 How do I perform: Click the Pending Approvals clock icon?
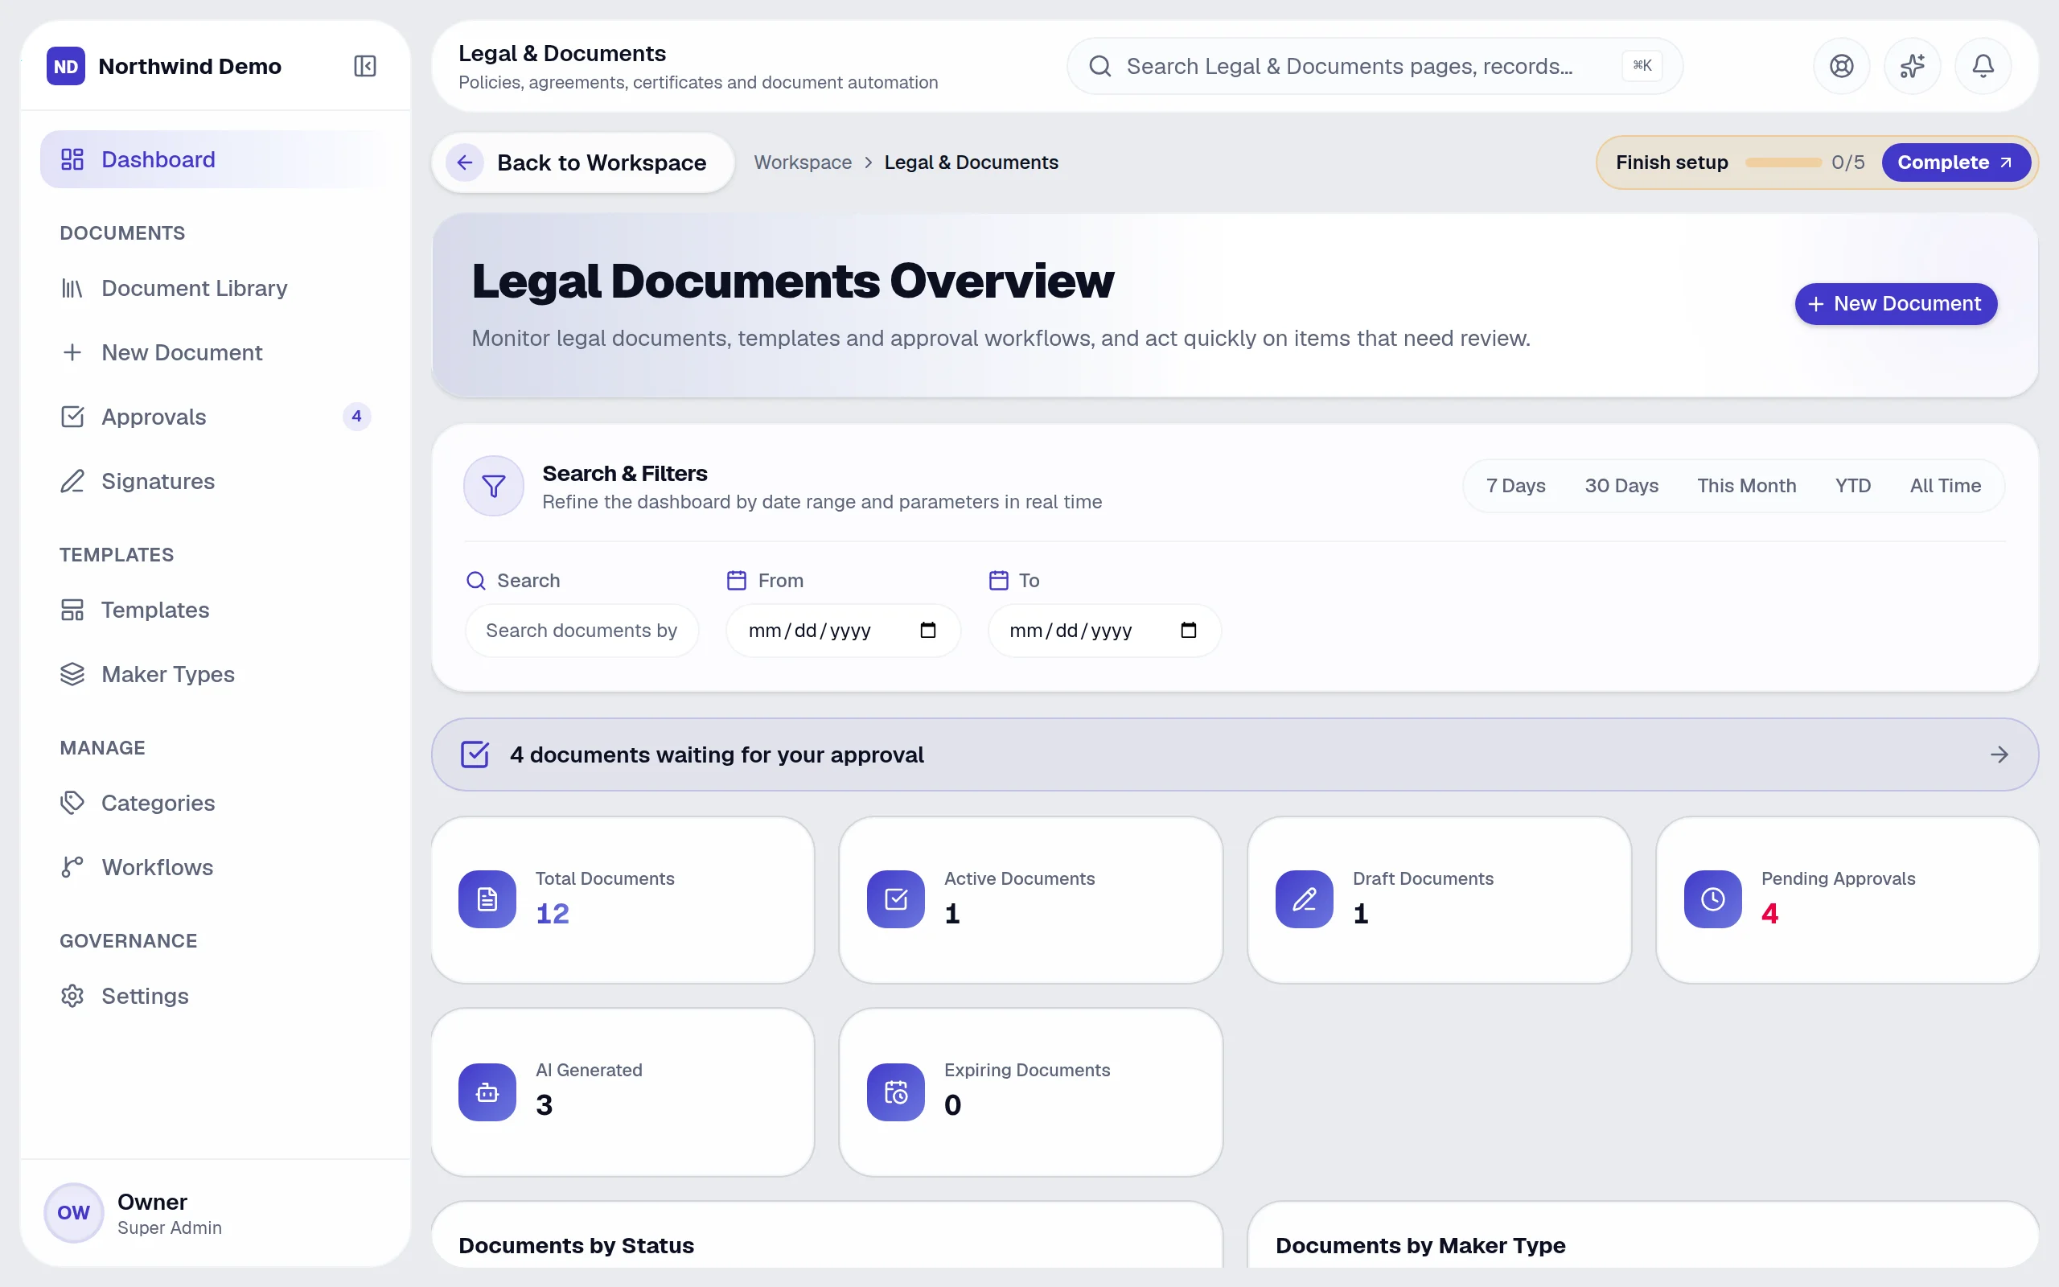[x=1712, y=898]
